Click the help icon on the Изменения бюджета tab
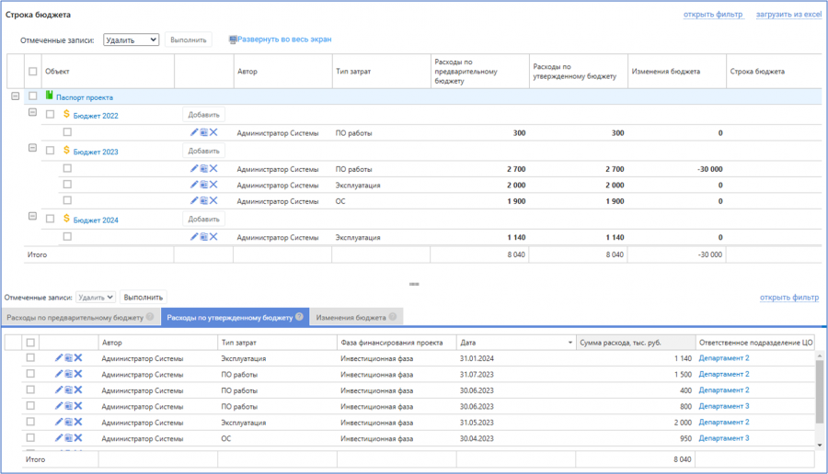Viewport: 828px width, 474px height. click(x=393, y=317)
